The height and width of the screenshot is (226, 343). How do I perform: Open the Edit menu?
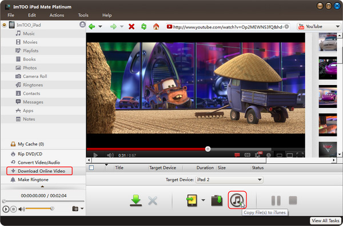pyautogui.click(x=32, y=15)
